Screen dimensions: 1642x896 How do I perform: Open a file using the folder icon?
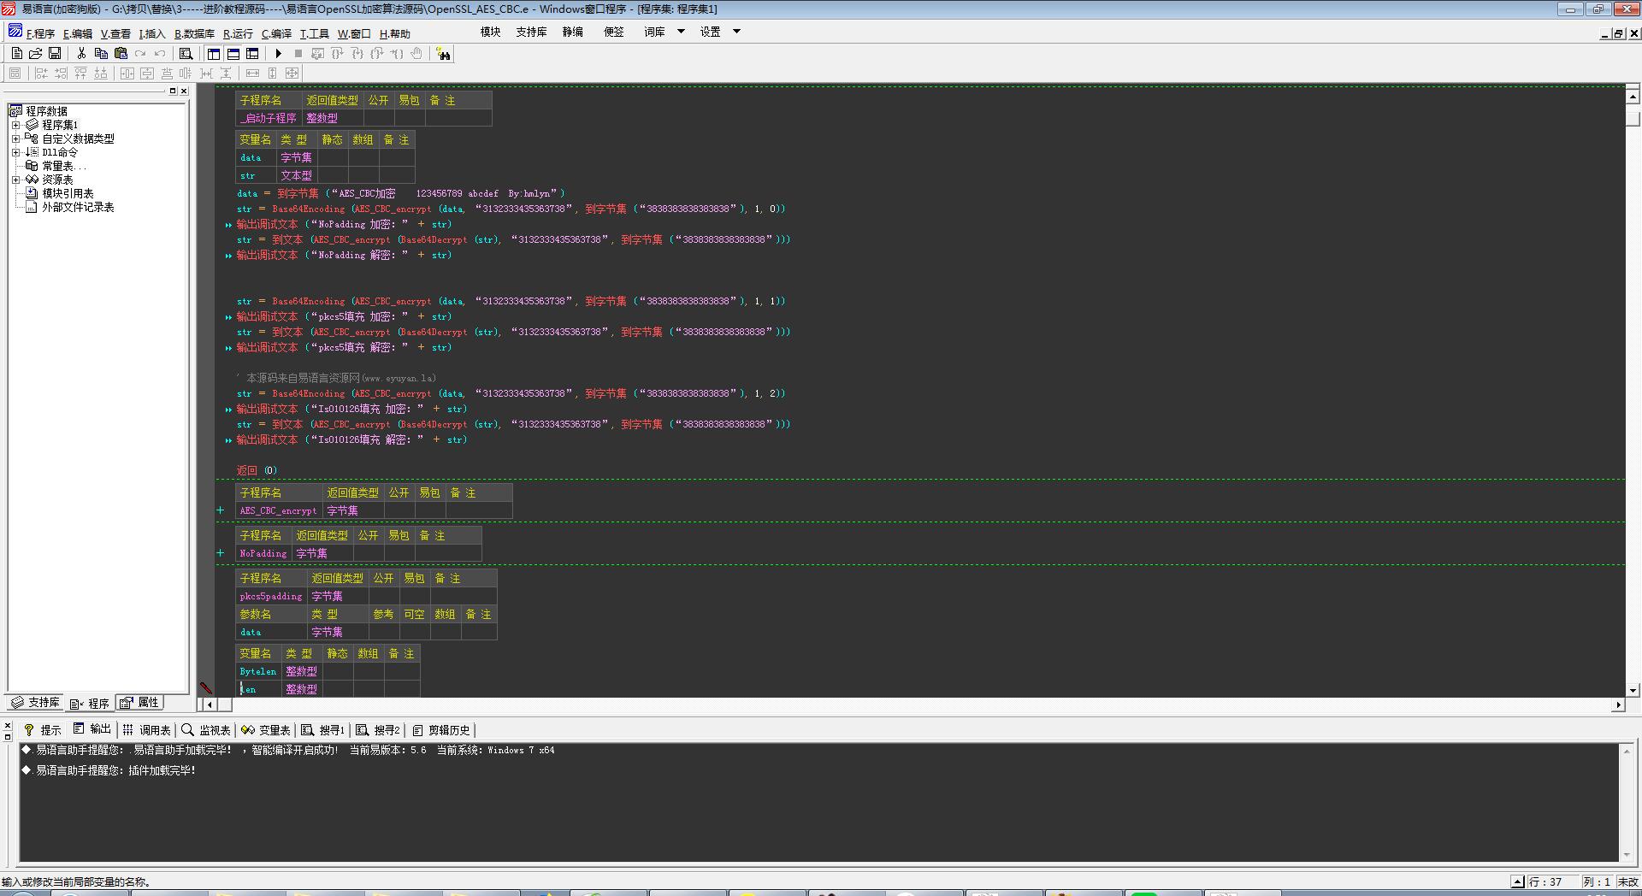click(x=36, y=53)
